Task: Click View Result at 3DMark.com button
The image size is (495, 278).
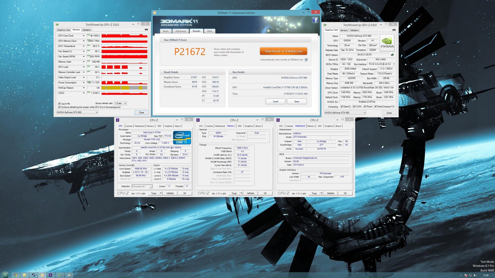Action: (283, 51)
